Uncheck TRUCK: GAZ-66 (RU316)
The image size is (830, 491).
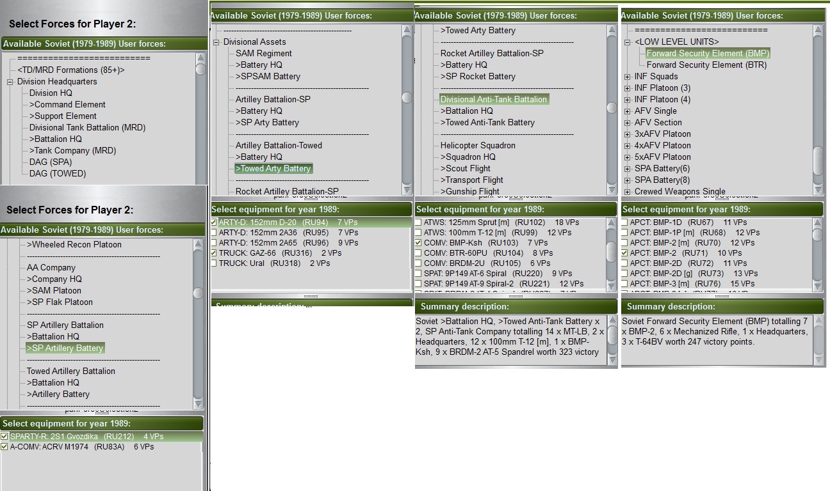(x=214, y=253)
